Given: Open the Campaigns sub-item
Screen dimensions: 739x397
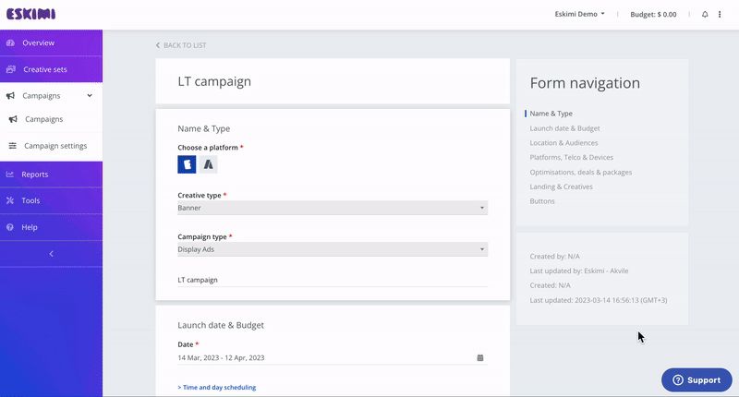Looking at the screenshot, I should pos(51,119).
